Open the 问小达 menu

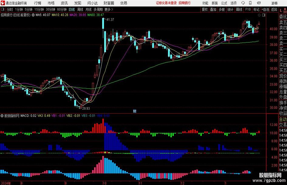pos(92,3)
